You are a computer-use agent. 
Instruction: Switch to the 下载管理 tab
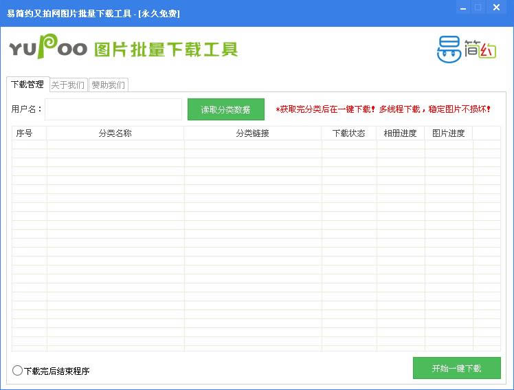pyautogui.click(x=27, y=85)
